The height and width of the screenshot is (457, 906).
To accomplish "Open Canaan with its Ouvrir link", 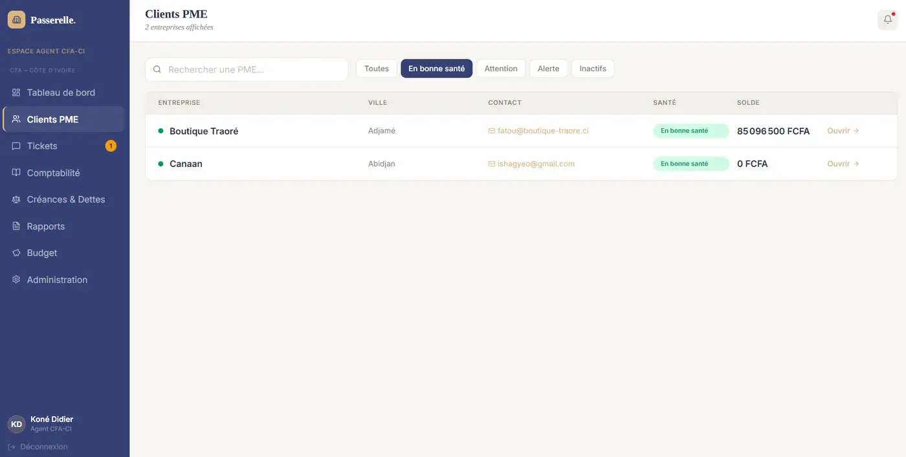I will coord(843,164).
